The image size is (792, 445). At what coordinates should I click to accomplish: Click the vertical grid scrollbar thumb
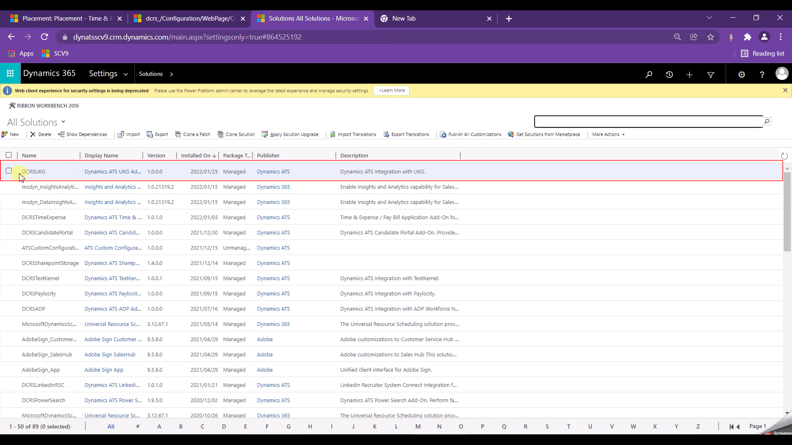coord(787,211)
